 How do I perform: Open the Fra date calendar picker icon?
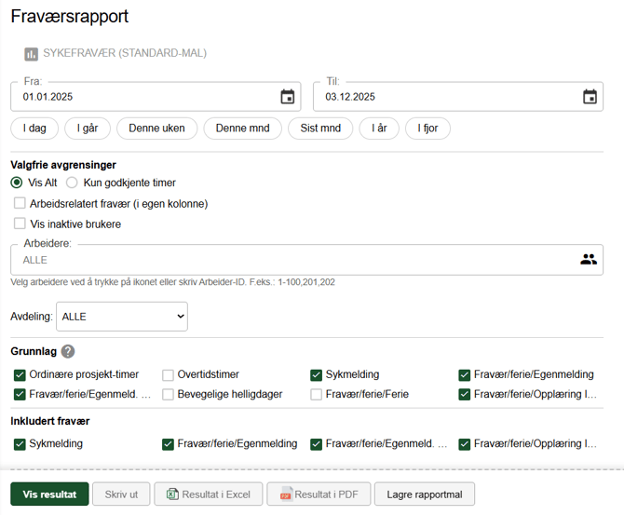click(x=288, y=97)
